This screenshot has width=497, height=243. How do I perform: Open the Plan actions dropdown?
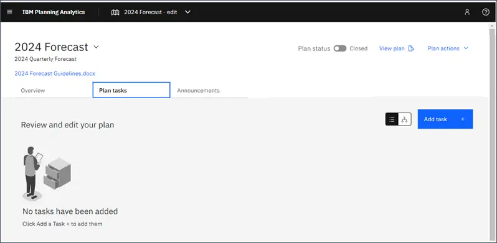[448, 48]
